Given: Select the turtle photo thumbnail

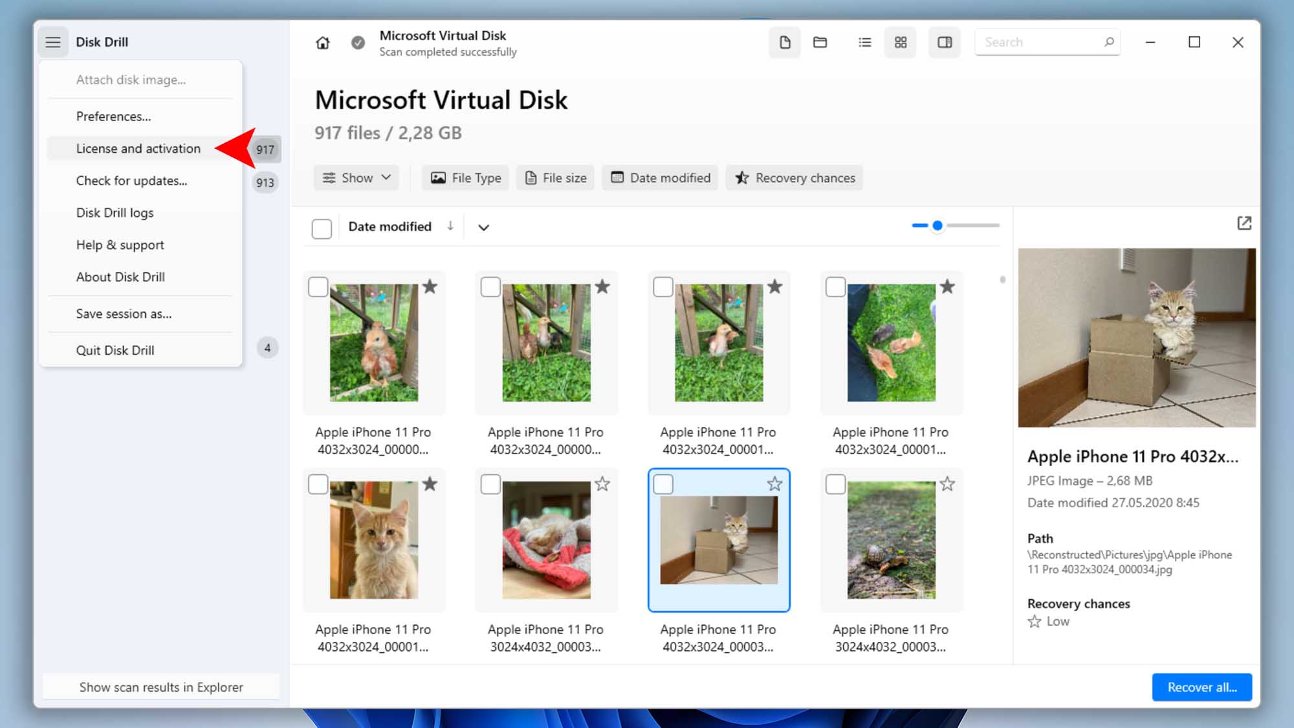Looking at the screenshot, I should (891, 540).
